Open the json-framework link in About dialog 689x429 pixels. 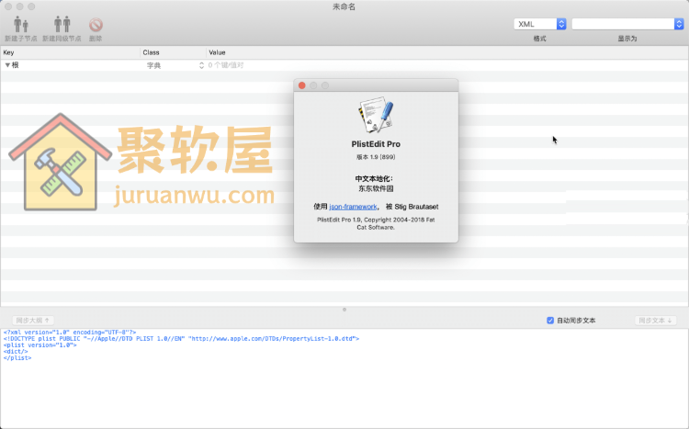click(x=353, y=207)
